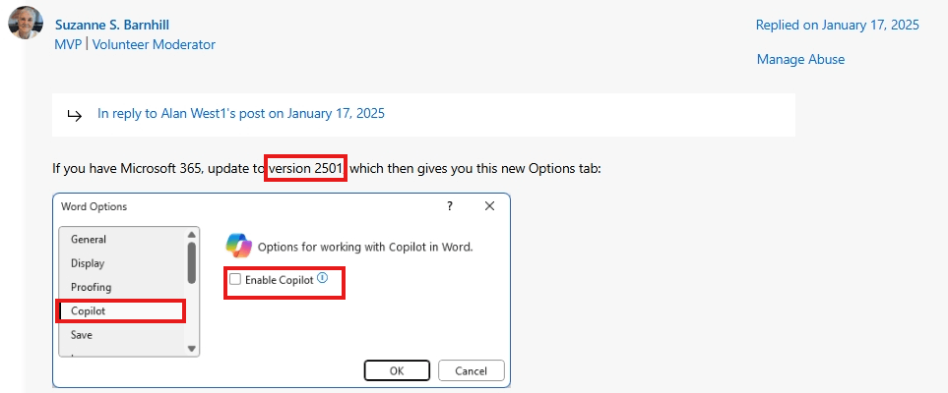Click the OK button

point(397,370)
